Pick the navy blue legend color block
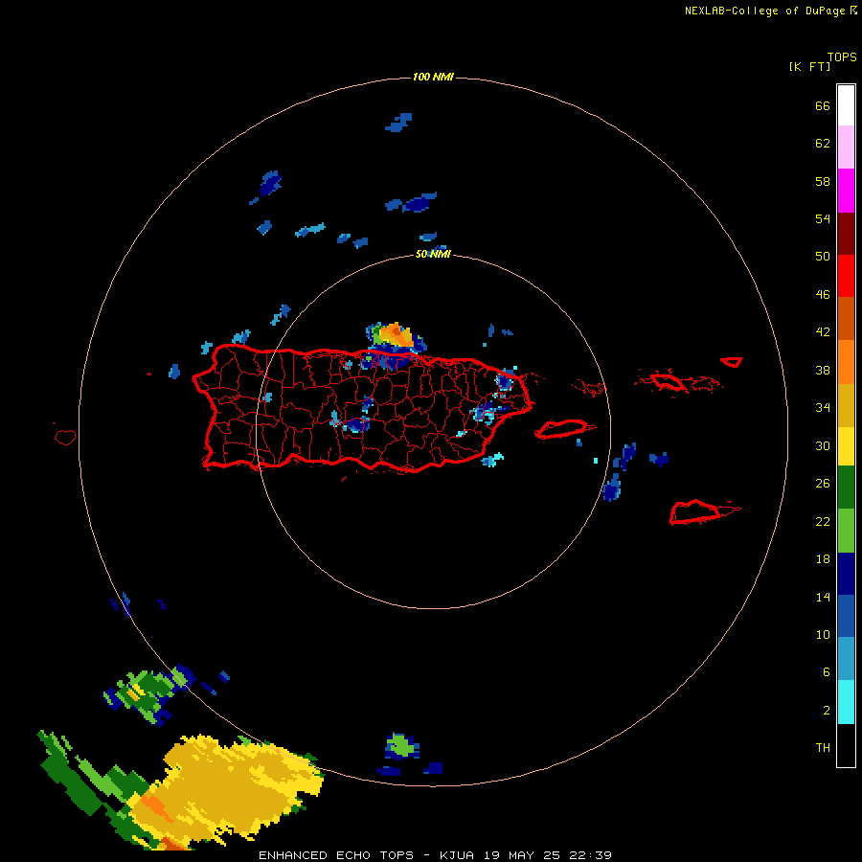 (846, 574)
